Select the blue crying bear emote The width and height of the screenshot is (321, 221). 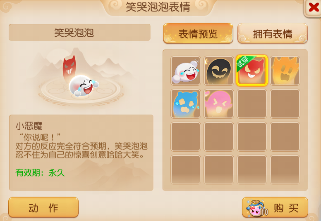186,103
